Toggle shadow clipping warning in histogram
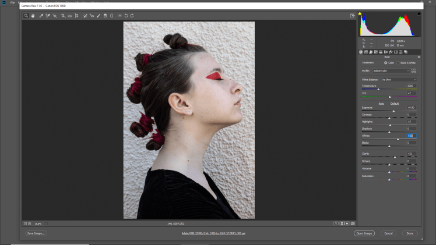The height and width of the screenshot is (245, 436). [x=360, y=13]
